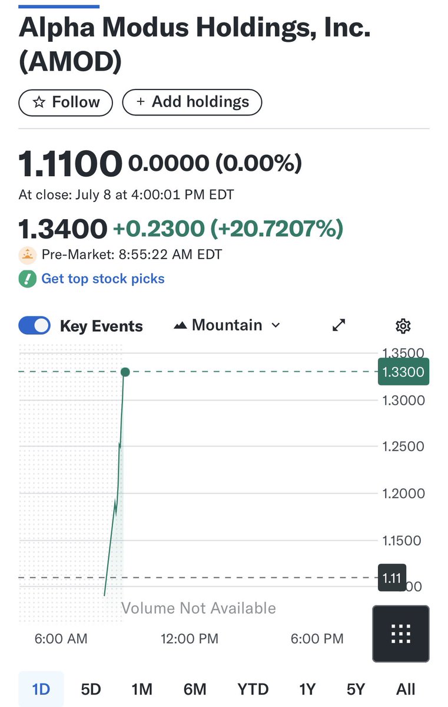Click the Volume Not Available text
Image resolution: width=448 pixels, height=707 pixels.
(198, 608)
